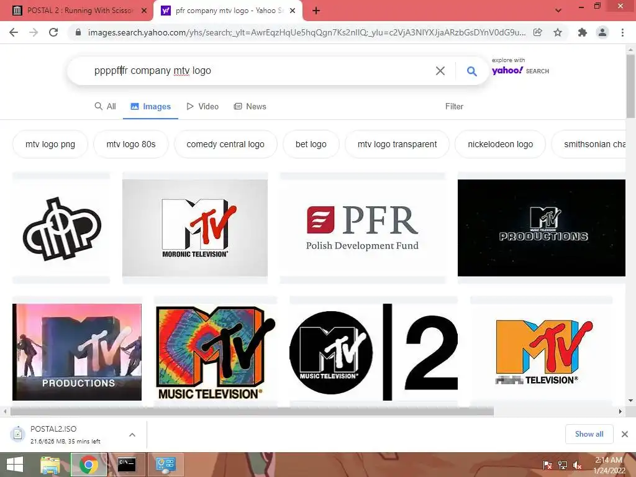The height and width of the screenshot is (477, 636).
Task: Open the Chrome three-dot menu
Action: 622,32
